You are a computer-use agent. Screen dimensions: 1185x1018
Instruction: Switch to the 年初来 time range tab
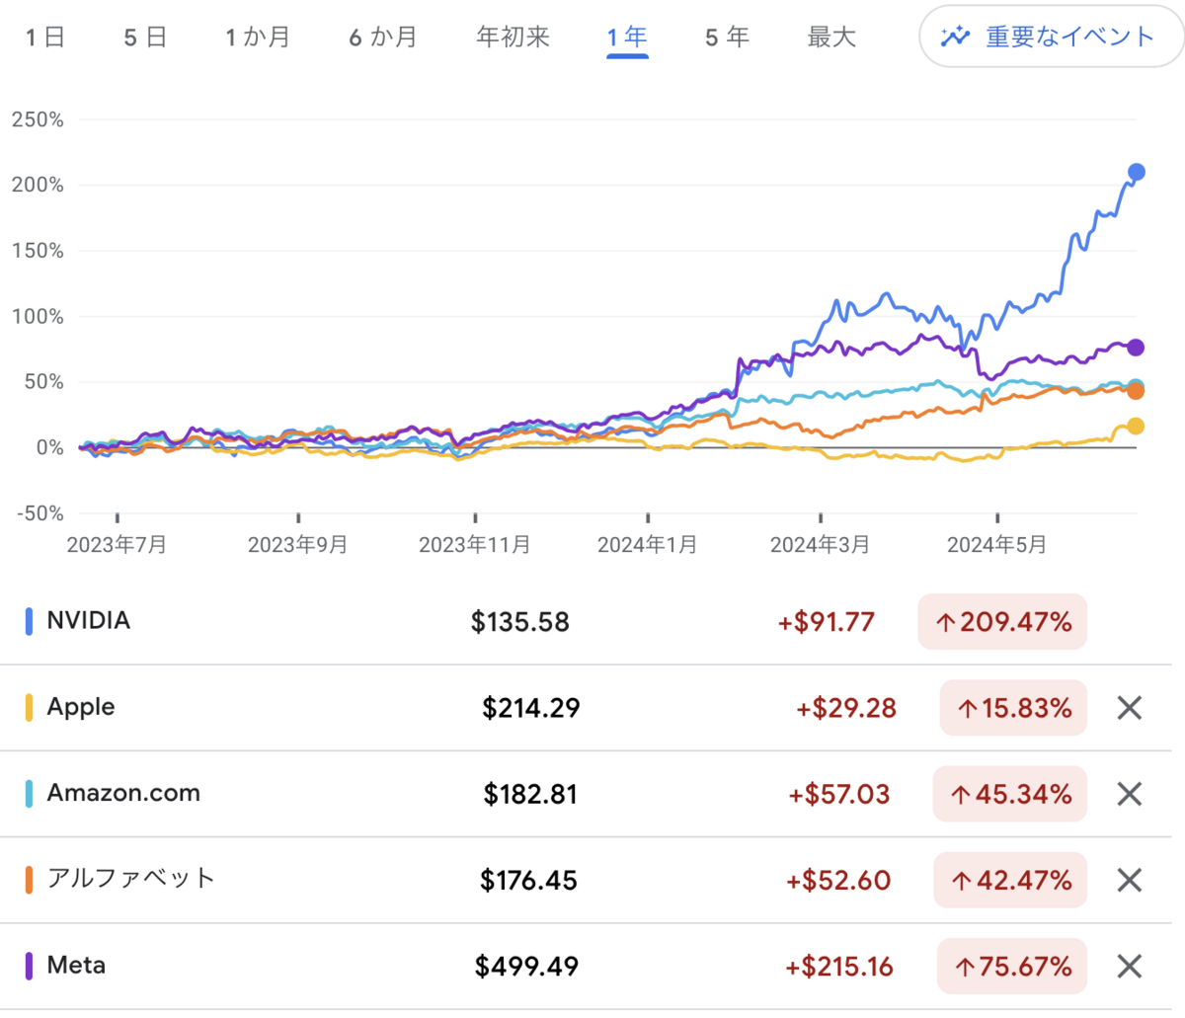coord(512,36)
